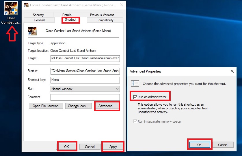This screenshot has height=156, width=242.
Task: Cancel the Advanced Properties dialog
Action: click(223, 144)
